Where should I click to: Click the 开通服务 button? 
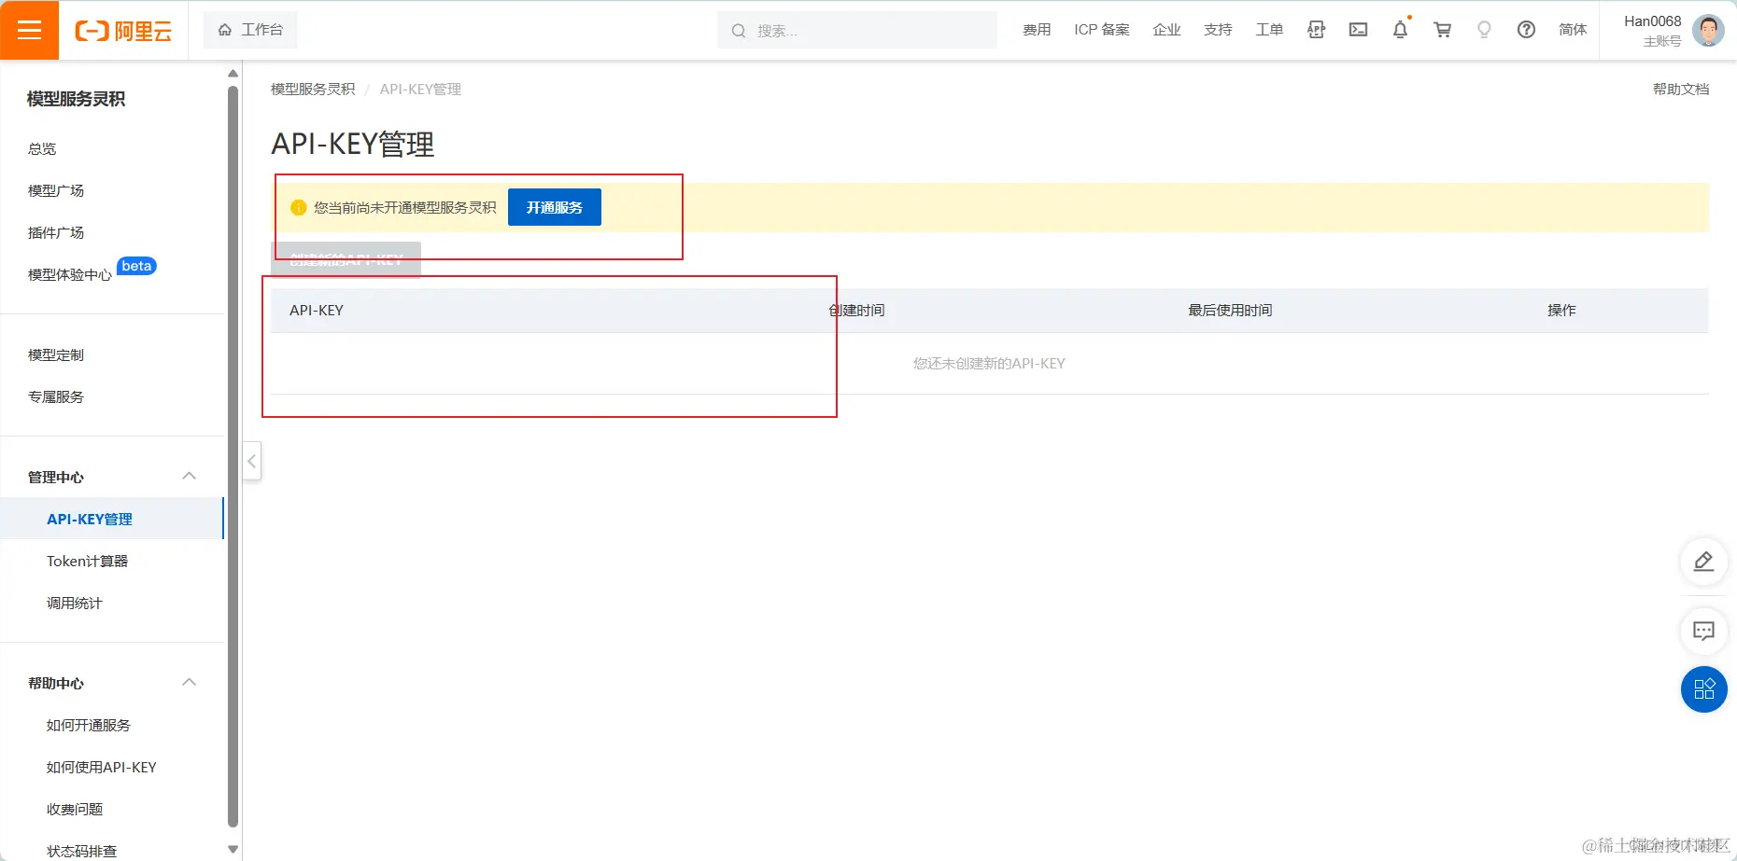(x=555, y=207)
